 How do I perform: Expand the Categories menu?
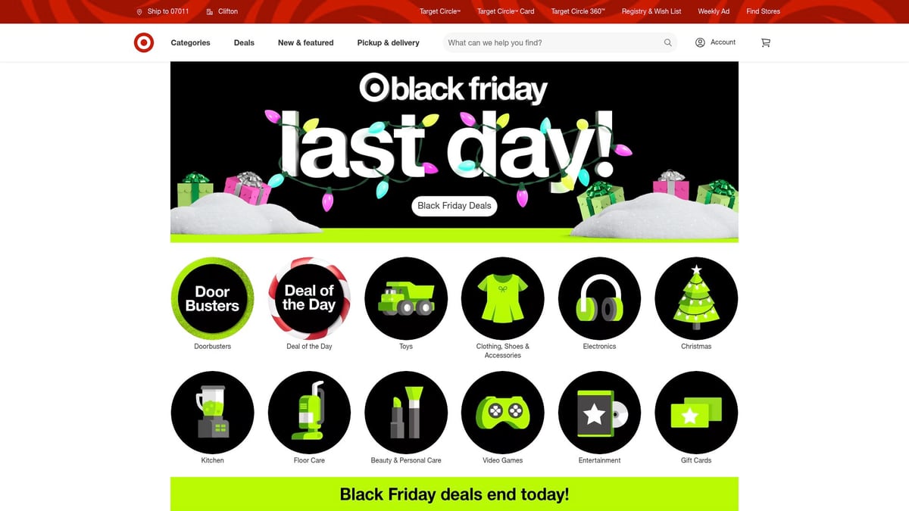click(191, 42)
